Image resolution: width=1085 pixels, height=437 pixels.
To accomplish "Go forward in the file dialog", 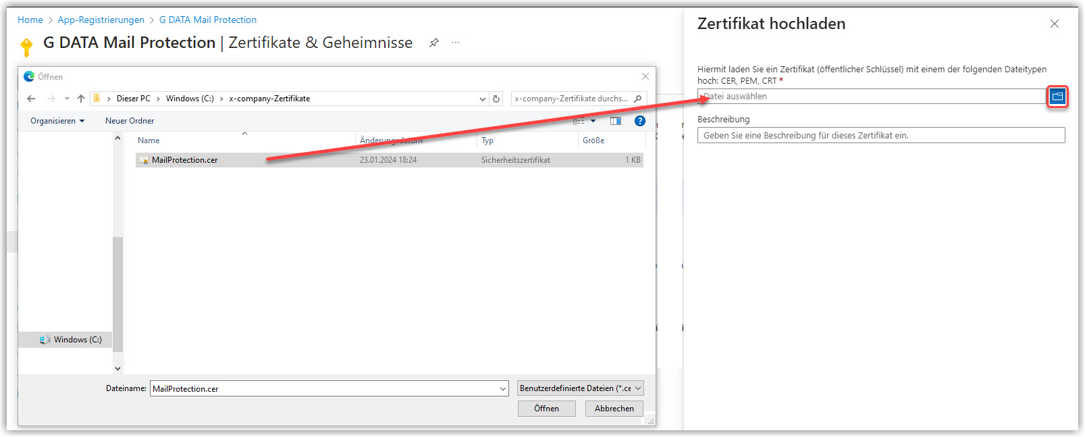I will [x=51, y=99].
